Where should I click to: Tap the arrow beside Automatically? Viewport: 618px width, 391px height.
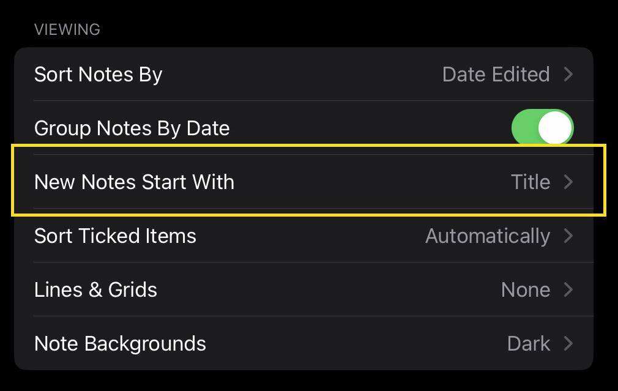568,236
